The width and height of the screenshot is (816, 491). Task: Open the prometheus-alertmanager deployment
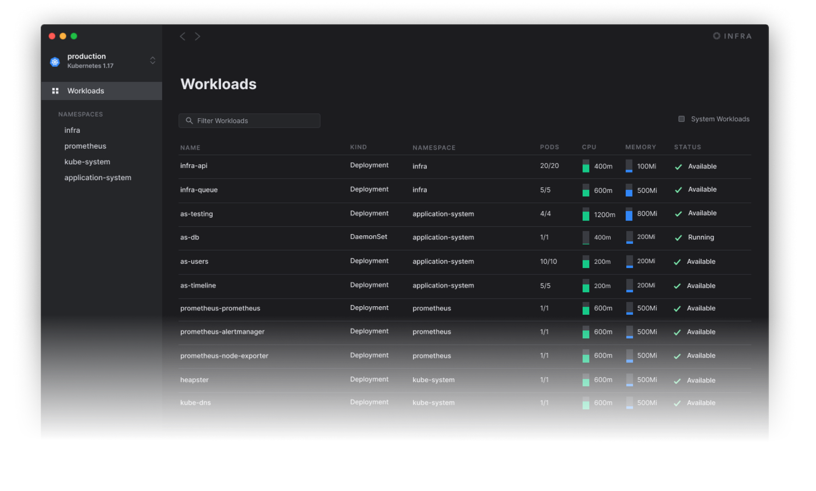click(222, 331)
